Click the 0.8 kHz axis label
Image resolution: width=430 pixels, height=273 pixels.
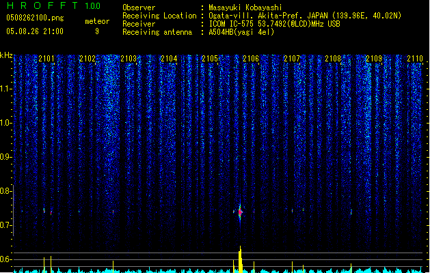pyautogui.click(x=5, y=191)
